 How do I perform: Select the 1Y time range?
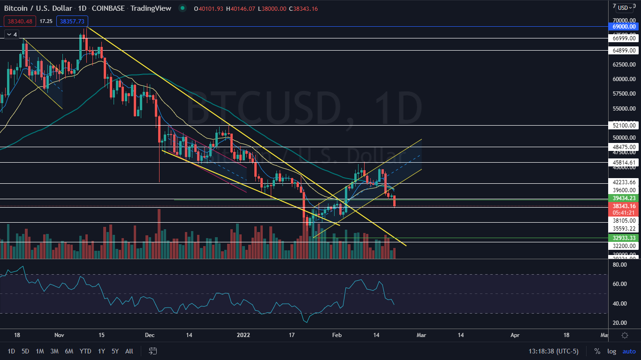[x=101, y=351]
